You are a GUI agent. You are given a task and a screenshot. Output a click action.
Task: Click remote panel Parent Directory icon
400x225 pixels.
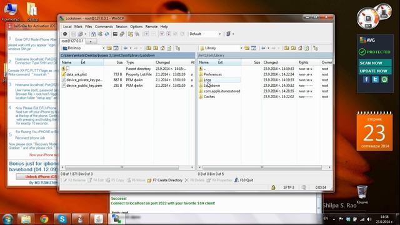[x=286, y=48]
